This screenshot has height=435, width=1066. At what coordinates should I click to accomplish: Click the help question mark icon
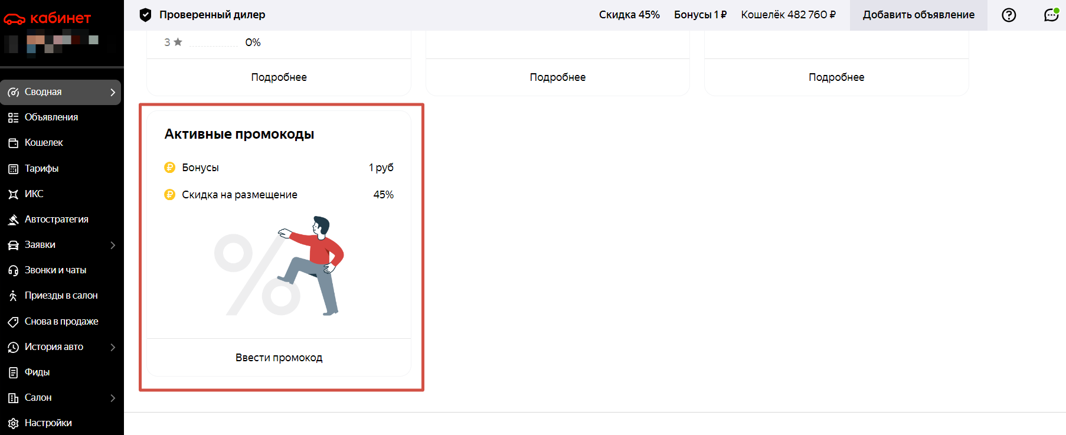click(1009, 15)
